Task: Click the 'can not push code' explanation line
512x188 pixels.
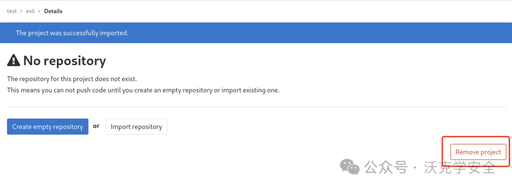Action: point(143,90)
